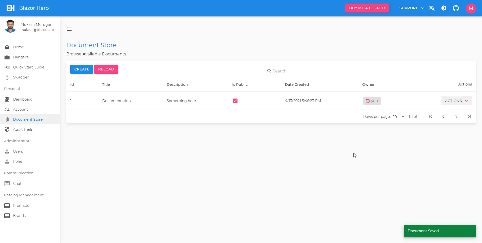
Task: Open Audit Trails using its shield icon
Action: coord(7,129)
